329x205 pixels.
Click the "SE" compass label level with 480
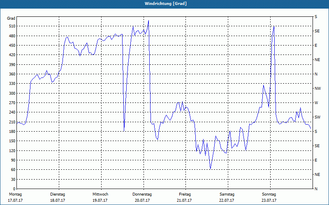point(317,31)
